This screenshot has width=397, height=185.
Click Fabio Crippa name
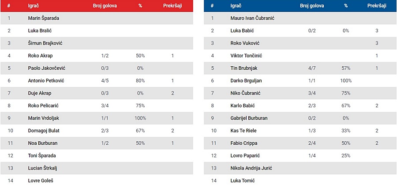point(244,143)
